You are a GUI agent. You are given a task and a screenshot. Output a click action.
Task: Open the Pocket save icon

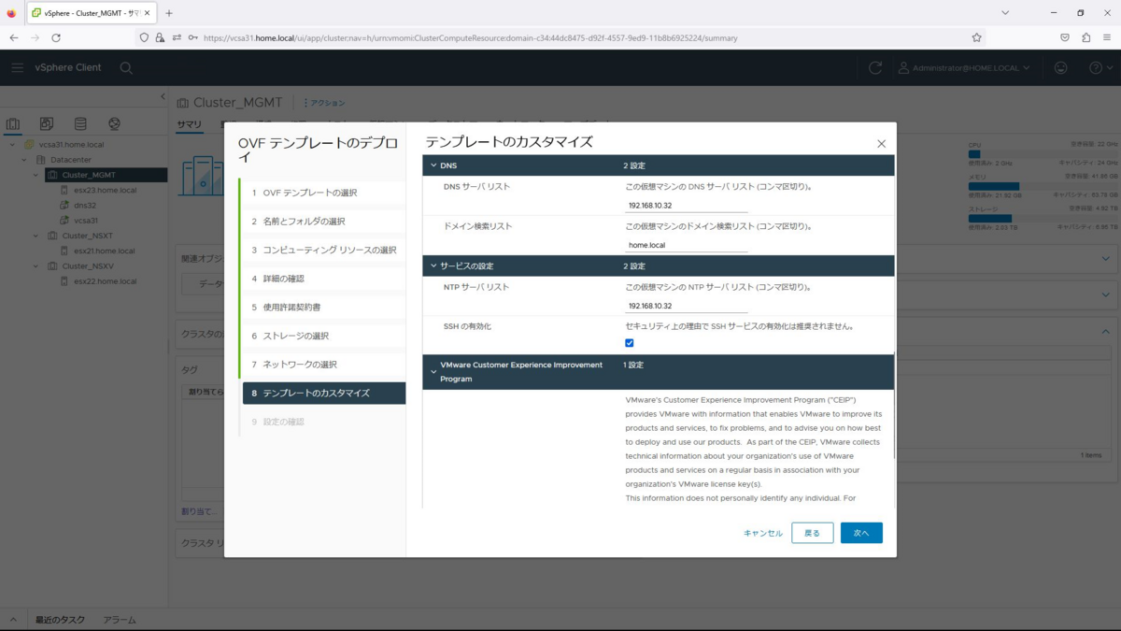click(1064, 37)
